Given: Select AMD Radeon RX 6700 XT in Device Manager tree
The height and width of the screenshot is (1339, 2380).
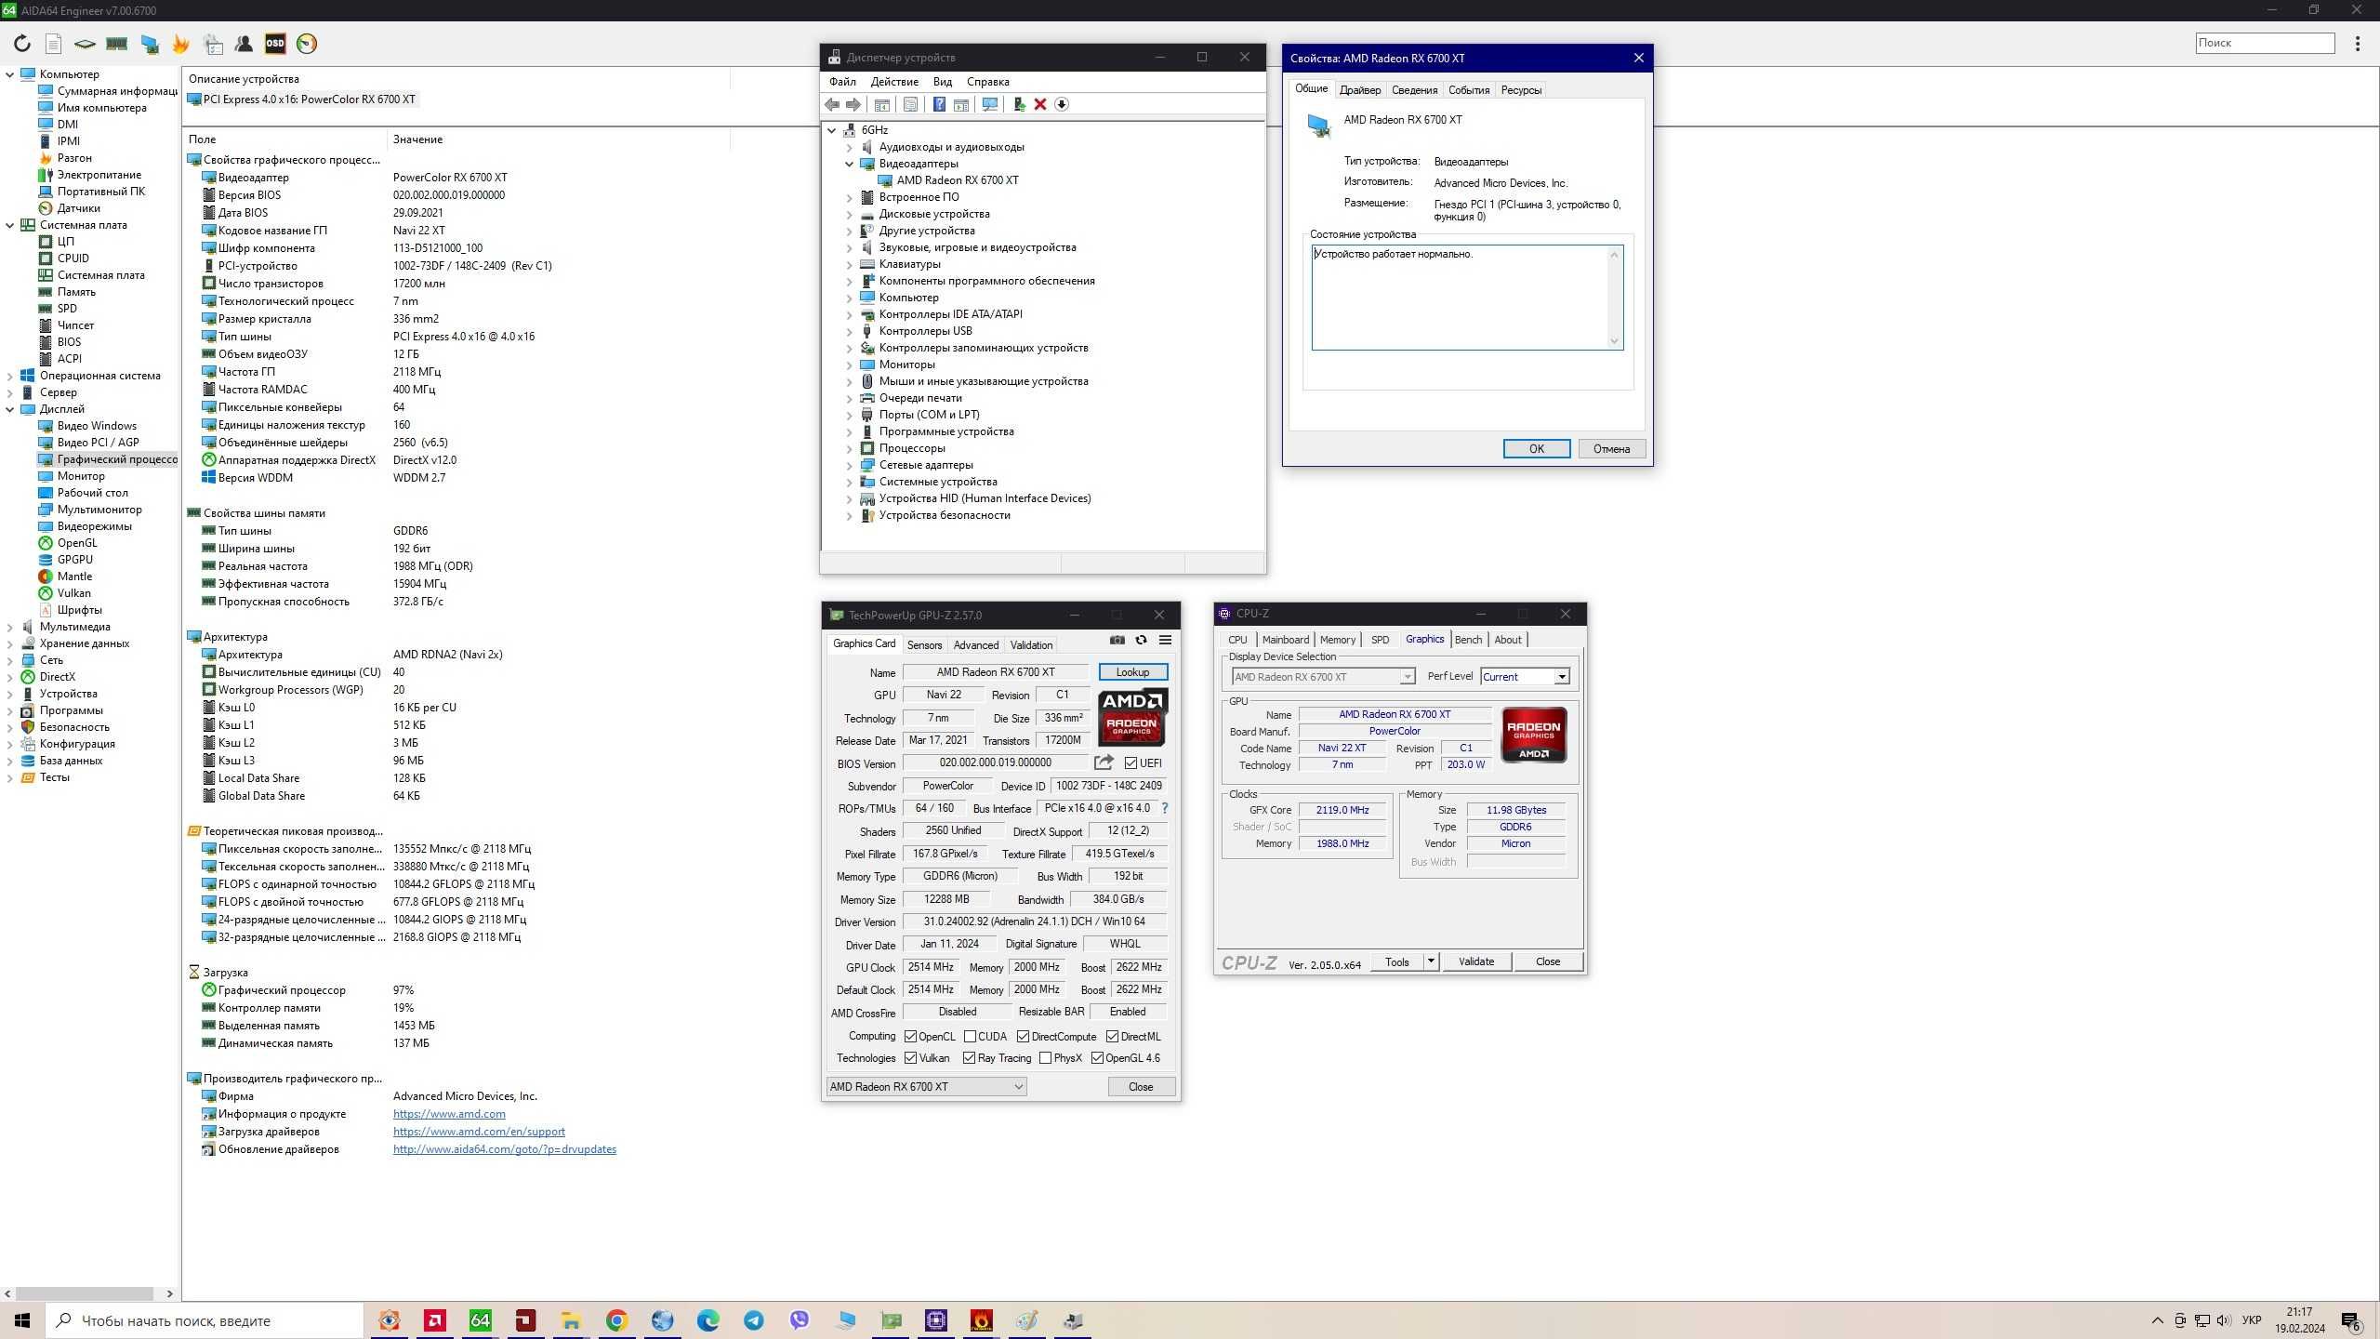Looking at the screenshot, I should (x=958, y=180).
